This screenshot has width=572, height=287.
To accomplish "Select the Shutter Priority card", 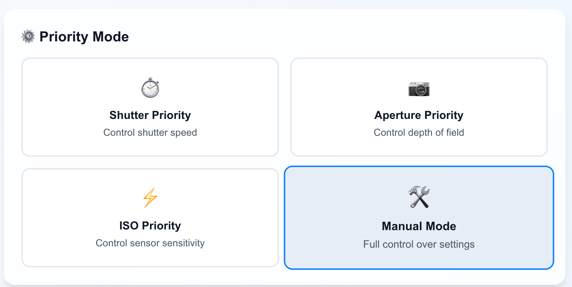I will point(150,107).
